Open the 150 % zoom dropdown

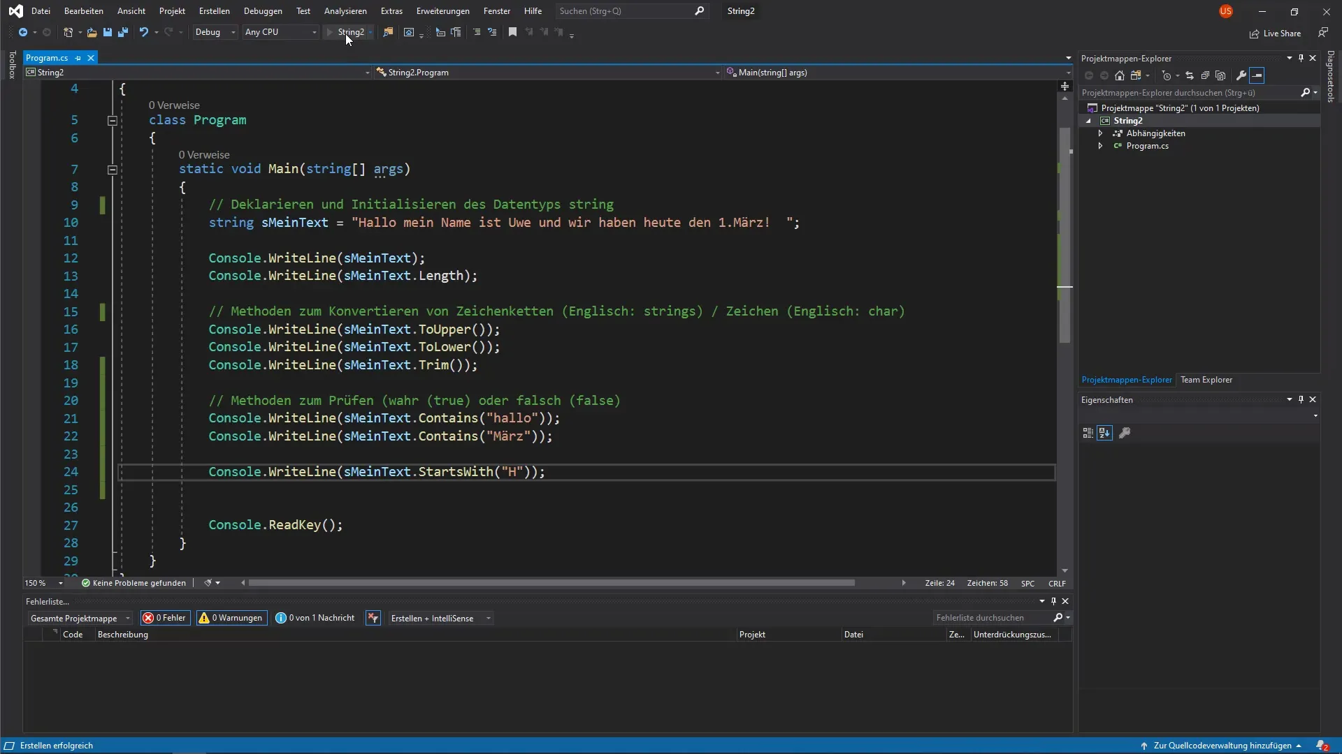44,583
